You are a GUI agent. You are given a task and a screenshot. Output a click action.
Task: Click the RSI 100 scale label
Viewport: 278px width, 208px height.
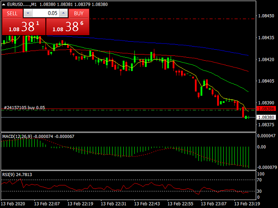pos(261,174)
